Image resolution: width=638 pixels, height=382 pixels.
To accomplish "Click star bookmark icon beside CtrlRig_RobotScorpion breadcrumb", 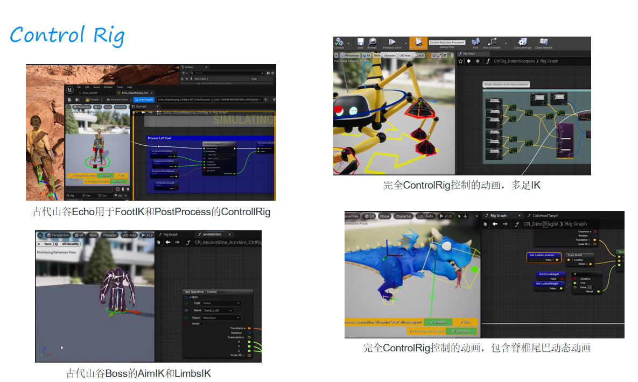I will (x=460, y=61).
